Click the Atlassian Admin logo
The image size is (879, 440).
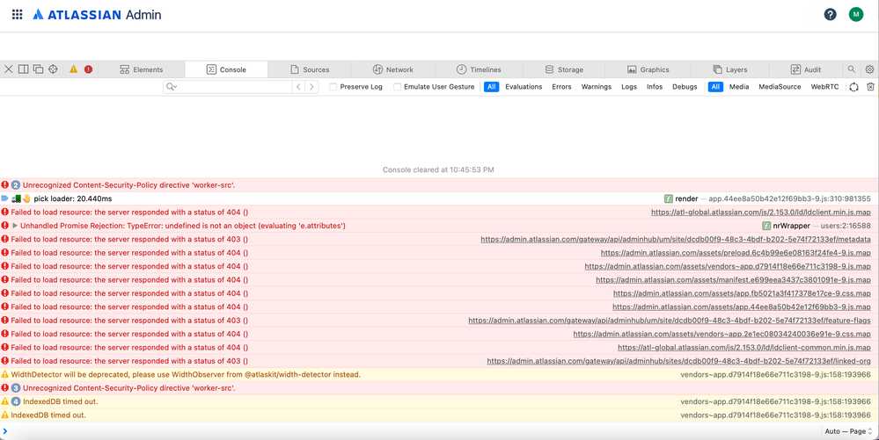pos(97,15)
